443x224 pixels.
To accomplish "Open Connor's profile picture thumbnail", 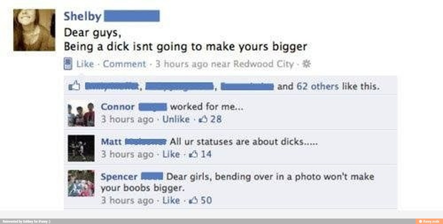I will tap(81, 114).
